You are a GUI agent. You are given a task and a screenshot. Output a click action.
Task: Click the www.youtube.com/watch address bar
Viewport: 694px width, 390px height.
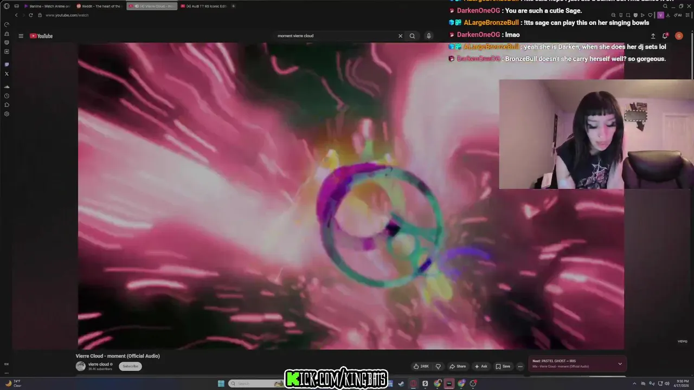tap(67, 15)
